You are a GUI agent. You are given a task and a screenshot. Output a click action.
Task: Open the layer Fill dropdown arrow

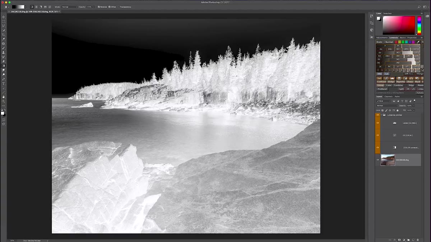(x=414, y=110)
